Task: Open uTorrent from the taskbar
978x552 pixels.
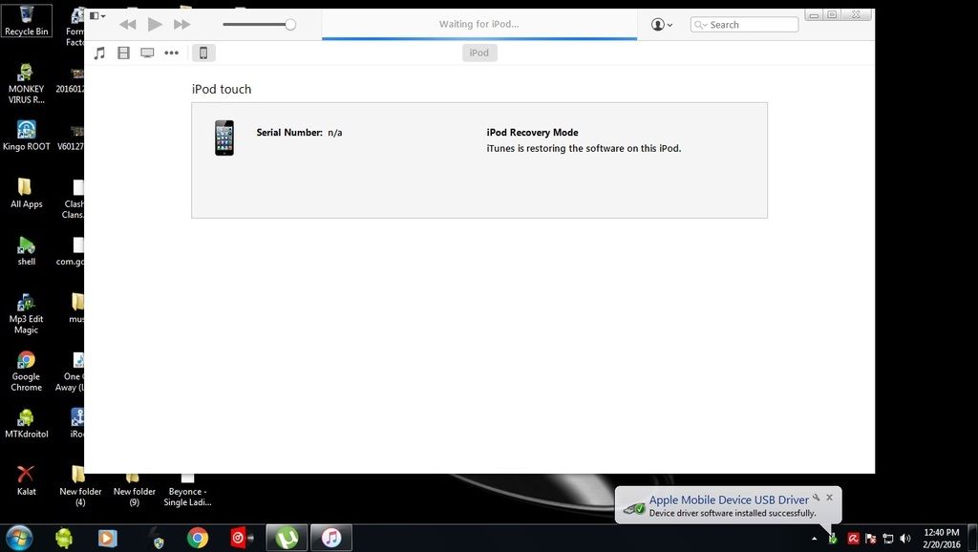Action: pyautogui.click(x=286, y=538)
